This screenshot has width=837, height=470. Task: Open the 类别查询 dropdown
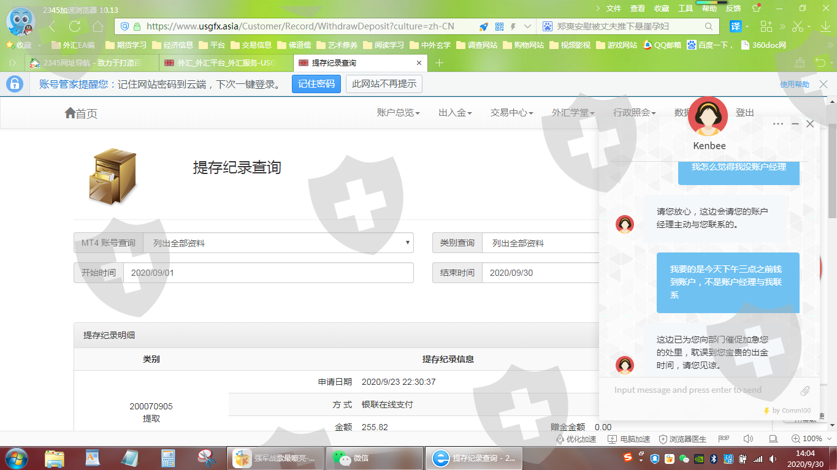pyautogui.click(x=540, y=243)
